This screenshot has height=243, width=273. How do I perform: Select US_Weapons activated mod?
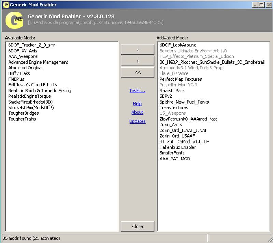pos(173,113)
